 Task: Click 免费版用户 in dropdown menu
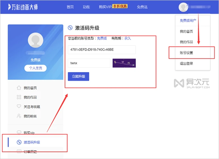[x=188, y=21]
